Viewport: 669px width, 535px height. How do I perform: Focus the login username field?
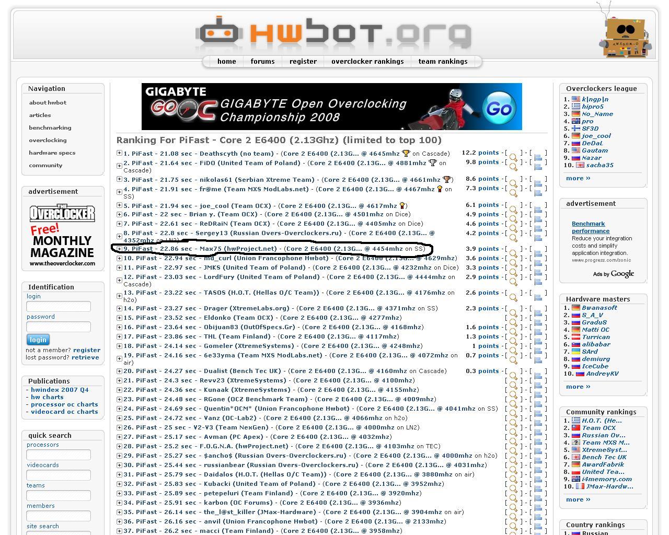[59, 307]
